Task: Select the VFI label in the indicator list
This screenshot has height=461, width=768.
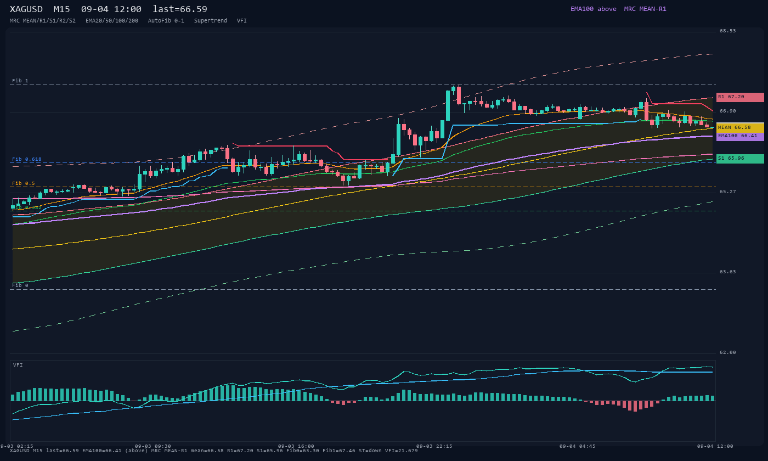Action: click(x=242, y=21)
